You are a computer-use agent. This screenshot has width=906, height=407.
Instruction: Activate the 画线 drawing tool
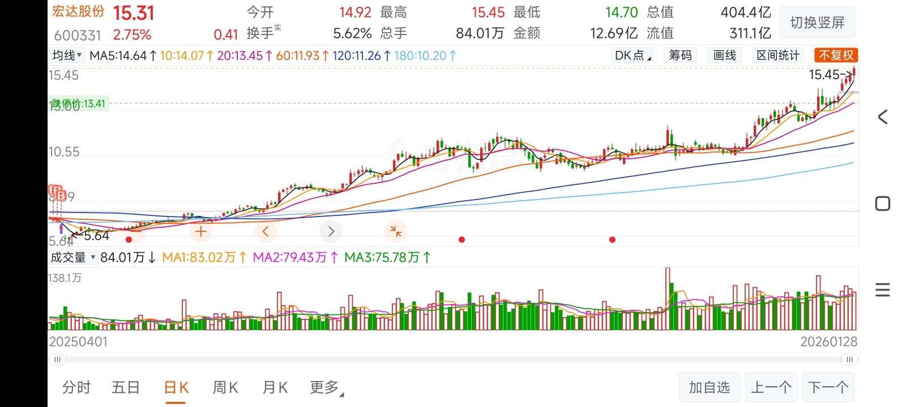pyautogui.click(x=724, y=55)
